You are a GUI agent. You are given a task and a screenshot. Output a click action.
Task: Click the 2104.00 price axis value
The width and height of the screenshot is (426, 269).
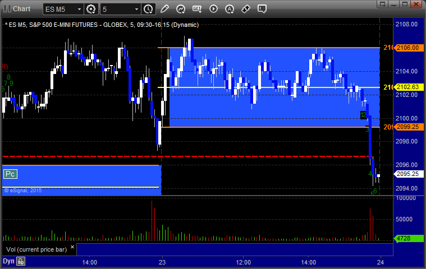(406, 71)
